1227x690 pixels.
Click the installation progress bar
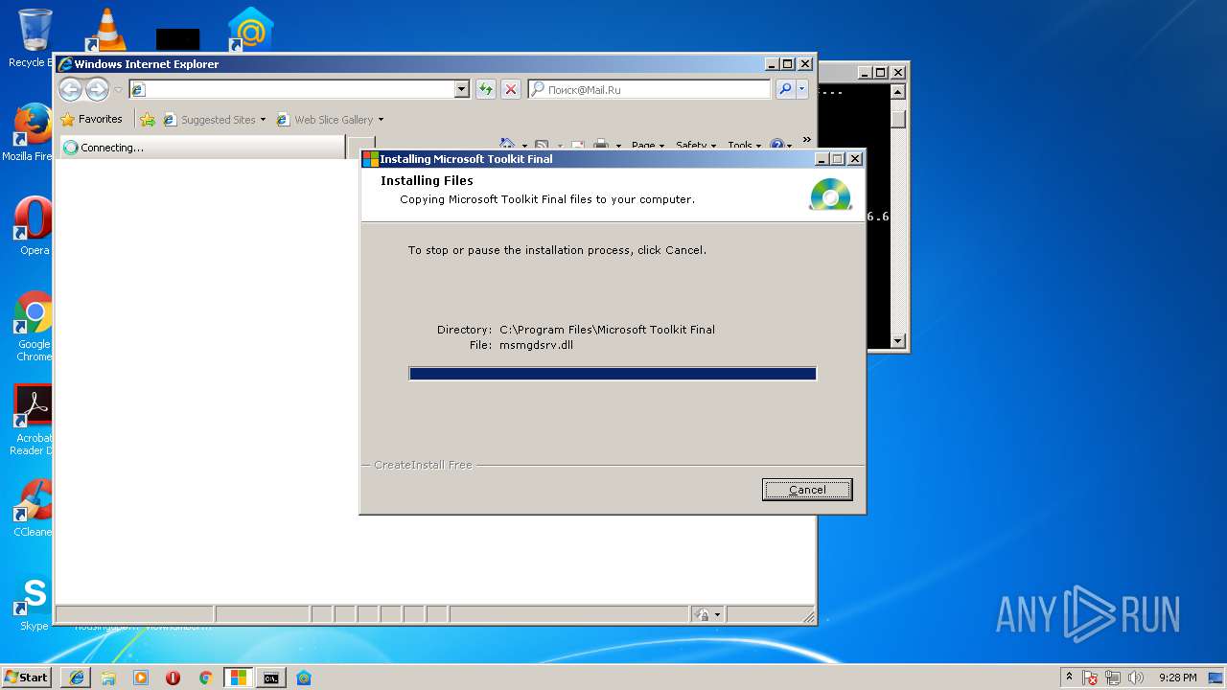pos(613,374)
